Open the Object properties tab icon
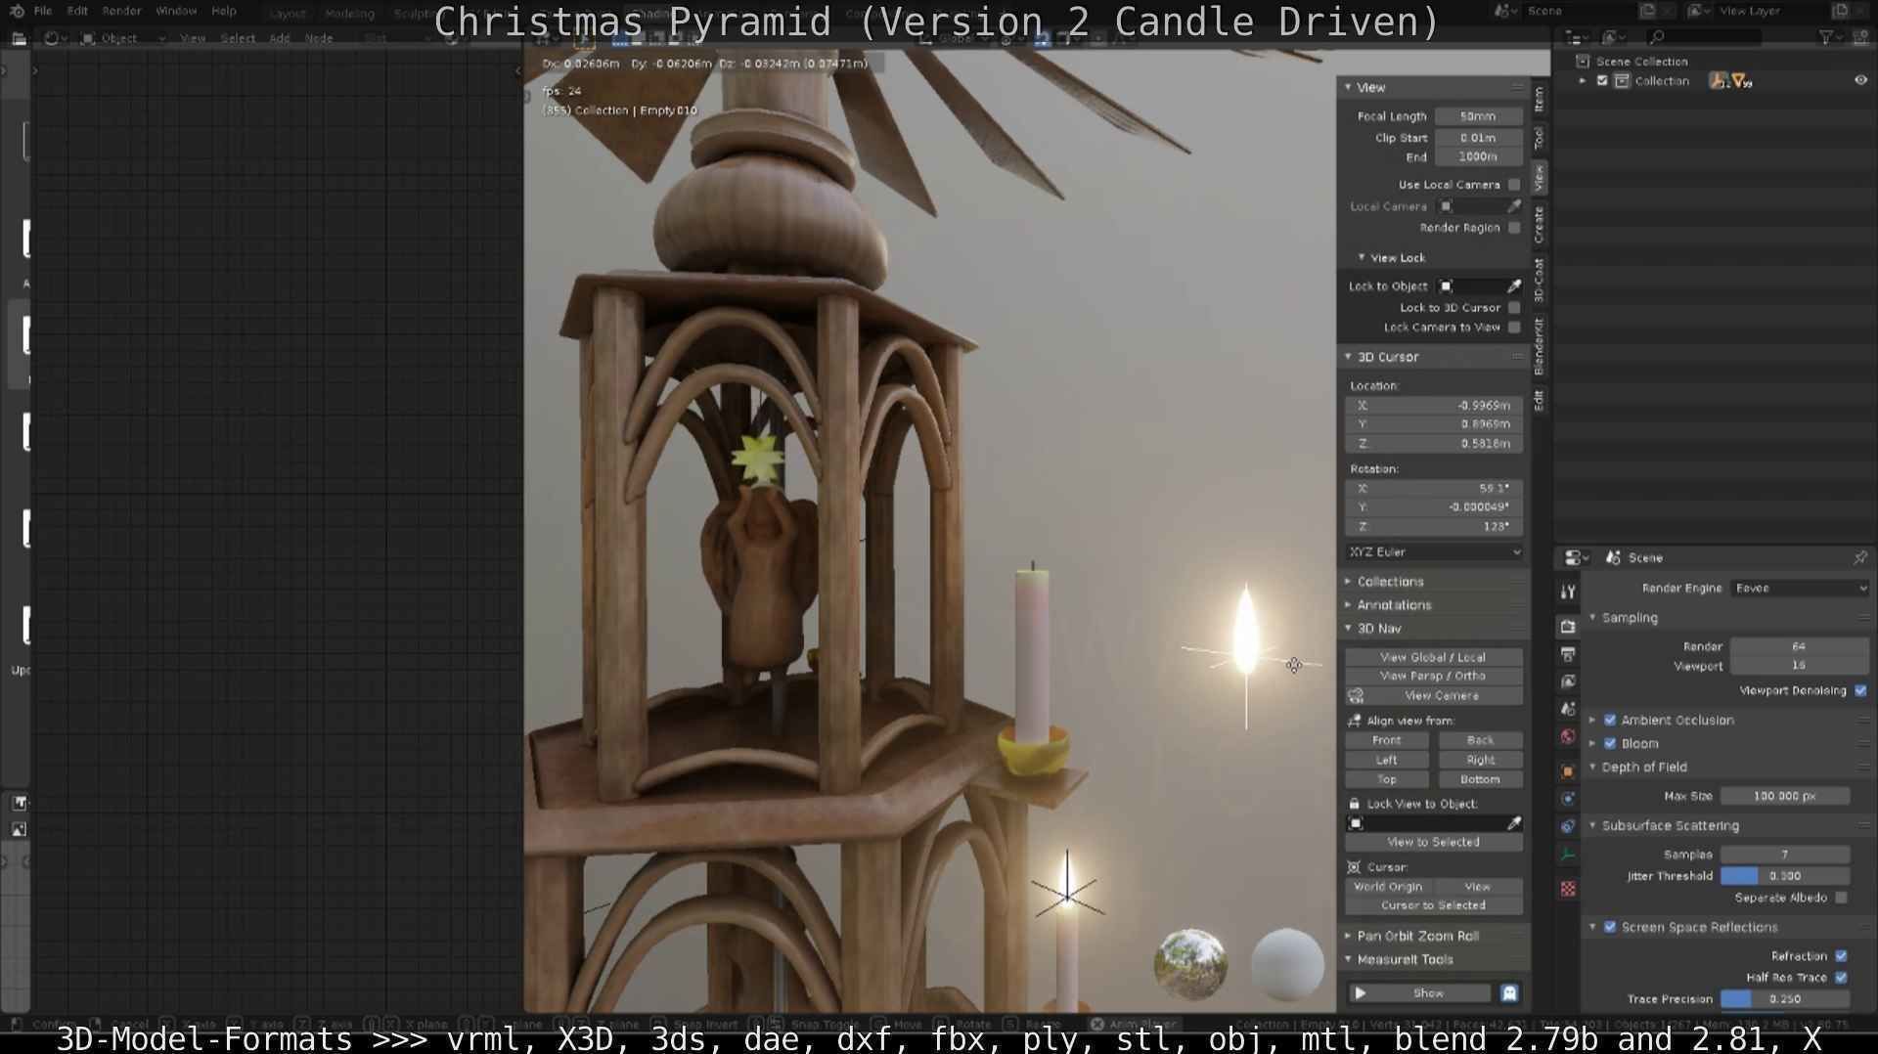Image resolution: width=1878 pixels, height=1054 pixels. pyautogui.click(x=1568, y=771)
